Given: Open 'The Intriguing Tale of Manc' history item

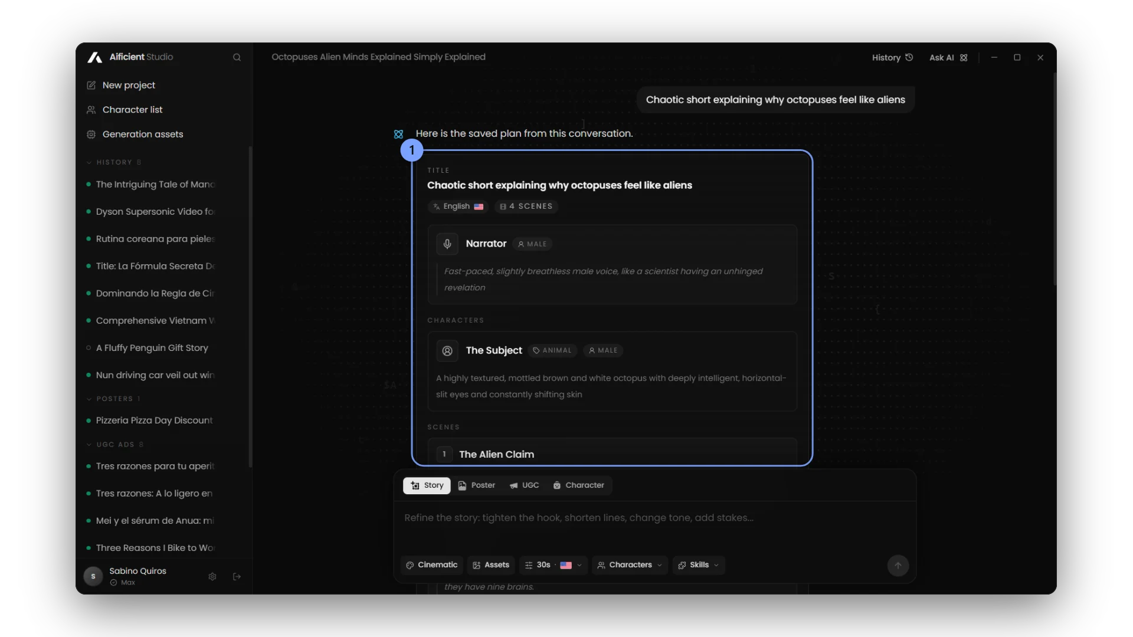Looking at the screenshot, I should pos(155,185).
